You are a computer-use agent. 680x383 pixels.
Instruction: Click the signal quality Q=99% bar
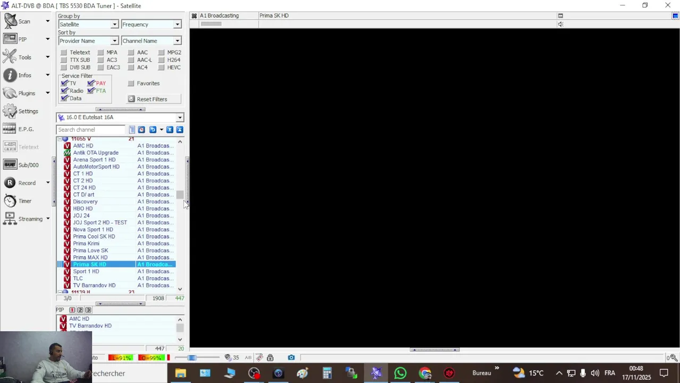coord(151,357)
